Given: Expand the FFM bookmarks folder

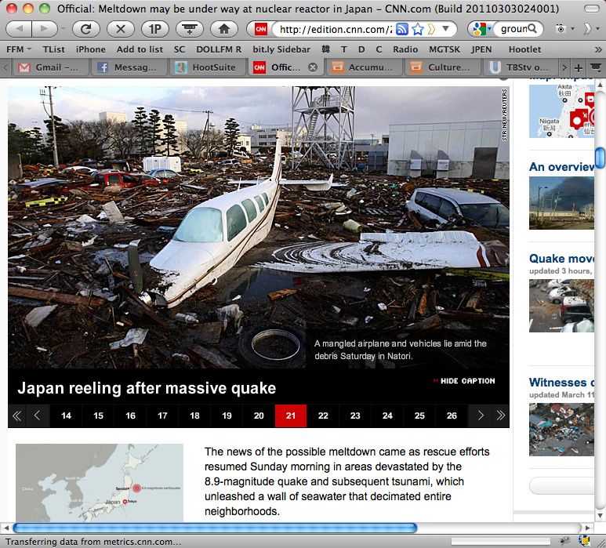Looking at the screenshot, I should [x=19, y=49].
